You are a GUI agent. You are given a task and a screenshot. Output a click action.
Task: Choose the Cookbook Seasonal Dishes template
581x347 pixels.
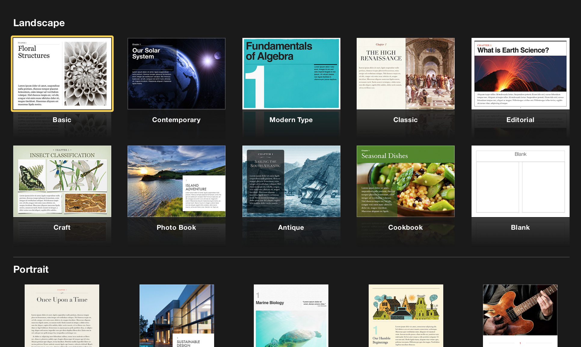[405, 181]
